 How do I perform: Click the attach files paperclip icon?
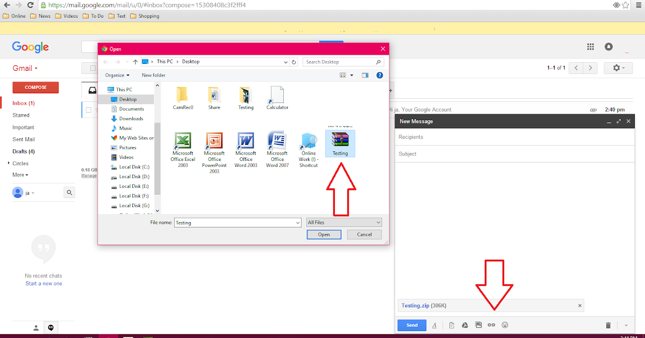452,325
